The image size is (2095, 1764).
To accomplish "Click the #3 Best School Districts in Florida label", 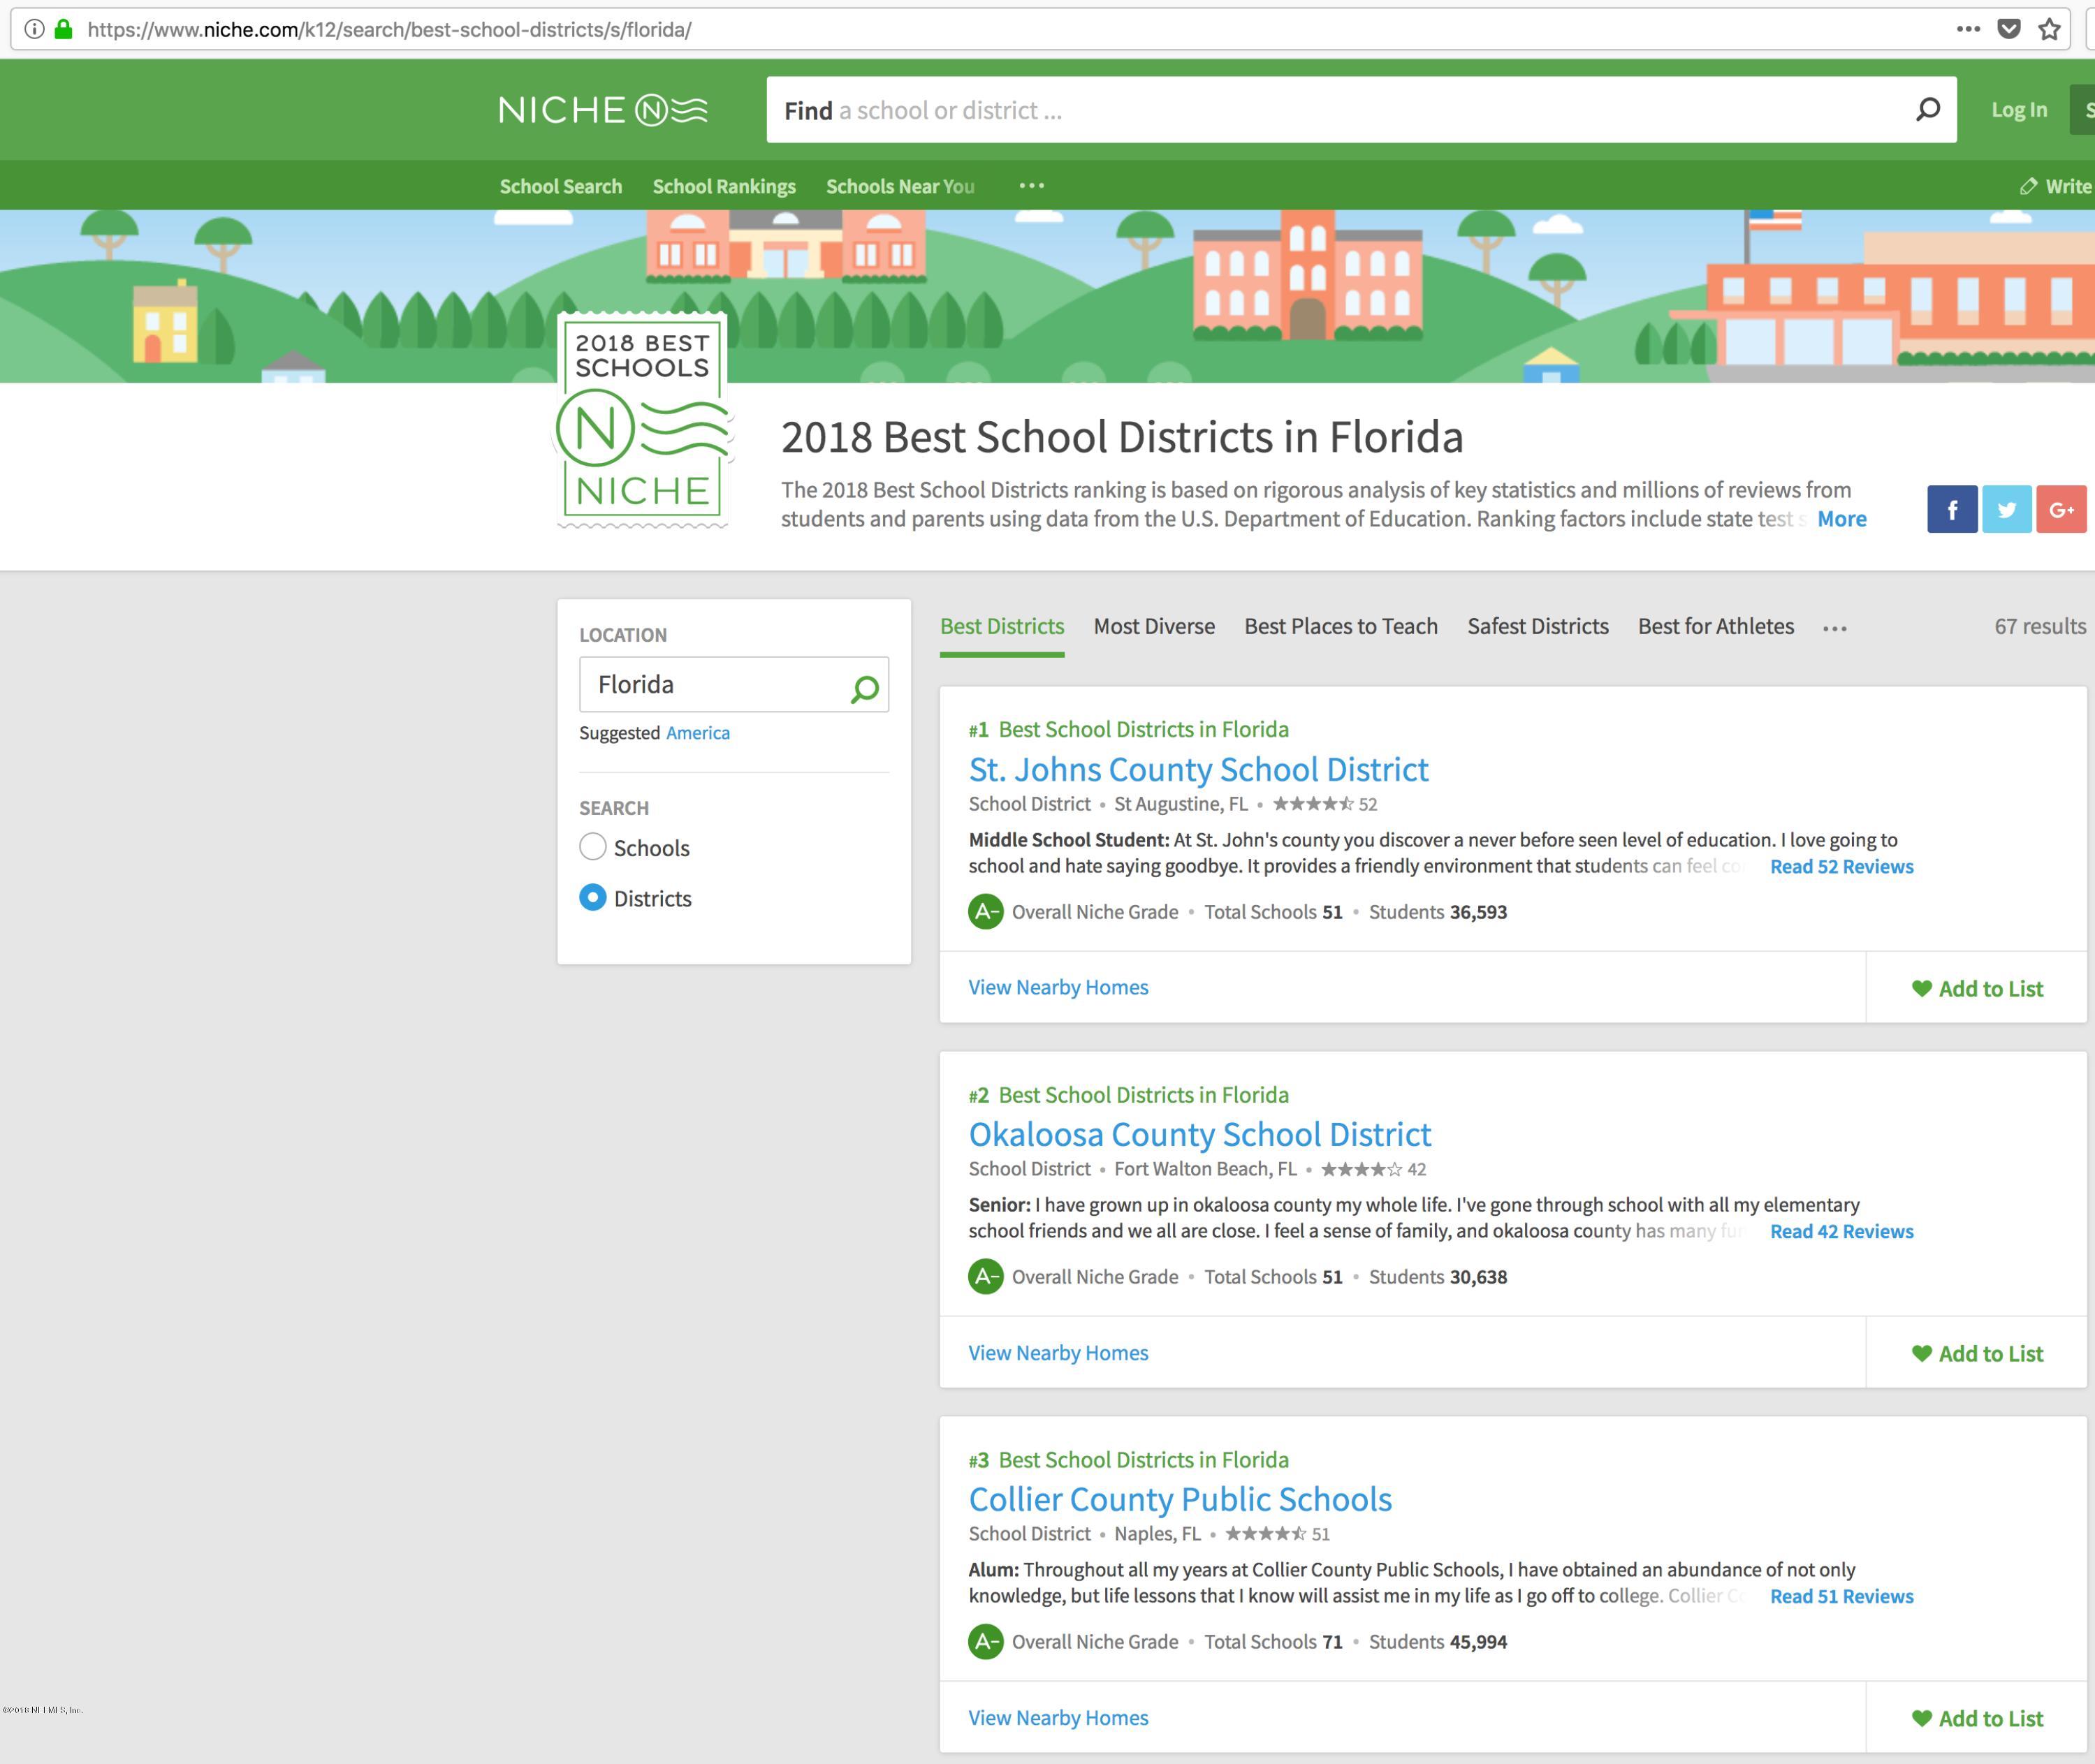I will coord(1127,1460).
